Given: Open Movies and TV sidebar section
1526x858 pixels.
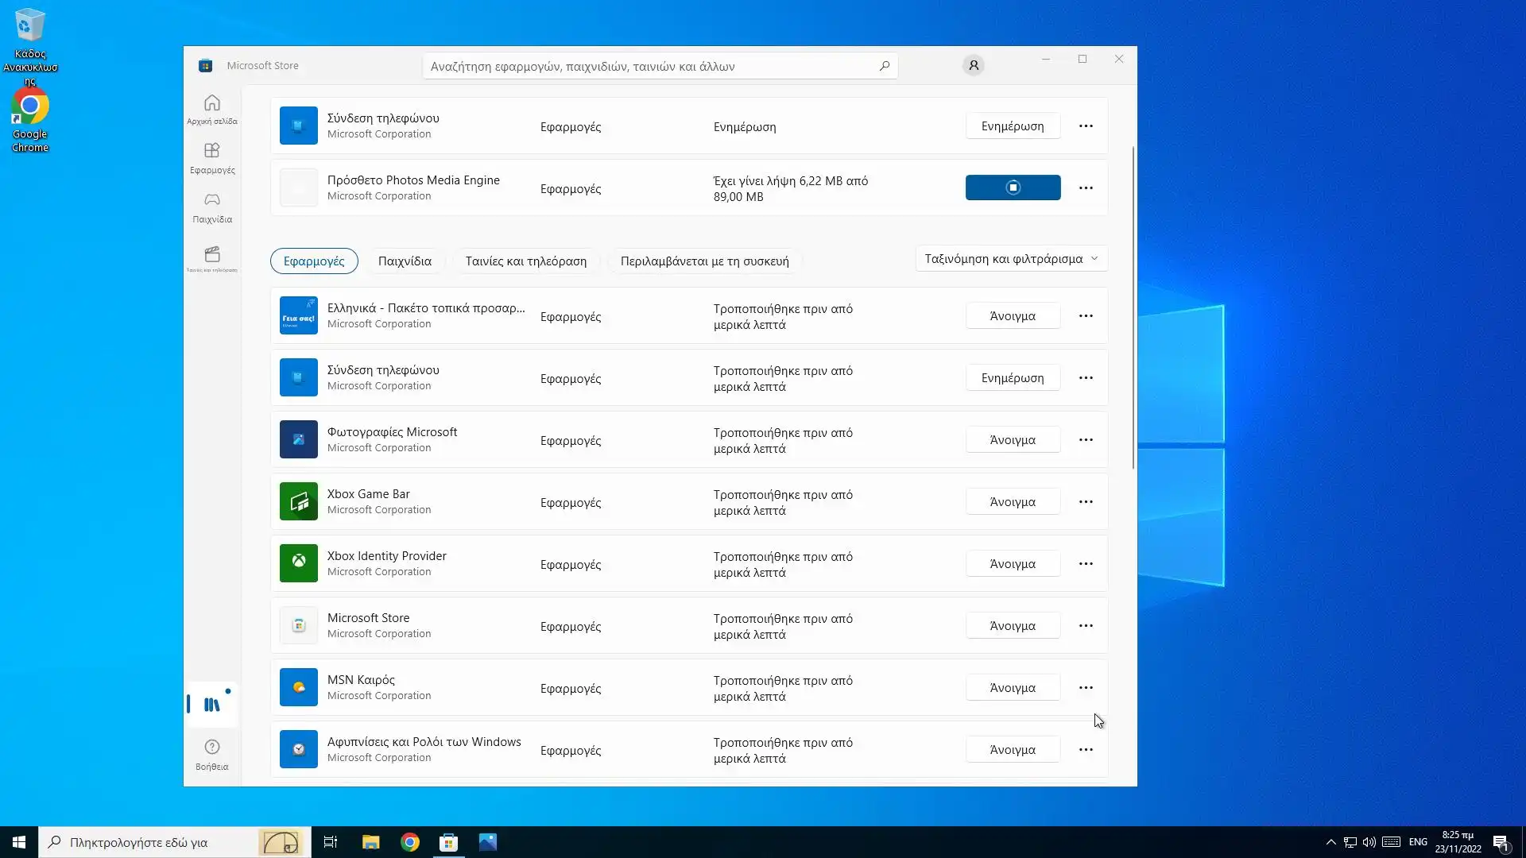Looking at the screenshot, I should pyautogui.click(x=211, y=258).
